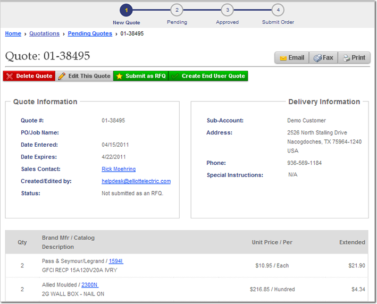Click the Fax button label

click(x=328, y=58)
